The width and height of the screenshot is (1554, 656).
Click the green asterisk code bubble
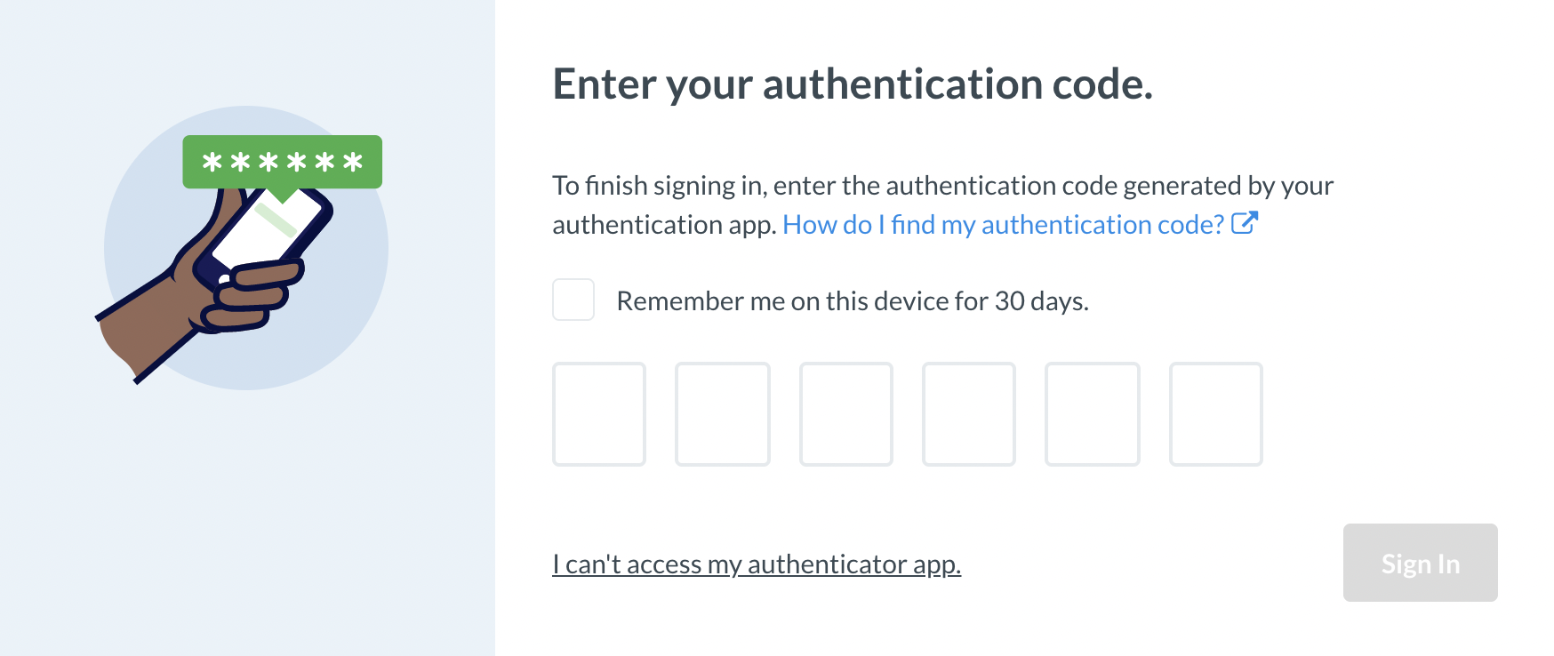(282, 162)
